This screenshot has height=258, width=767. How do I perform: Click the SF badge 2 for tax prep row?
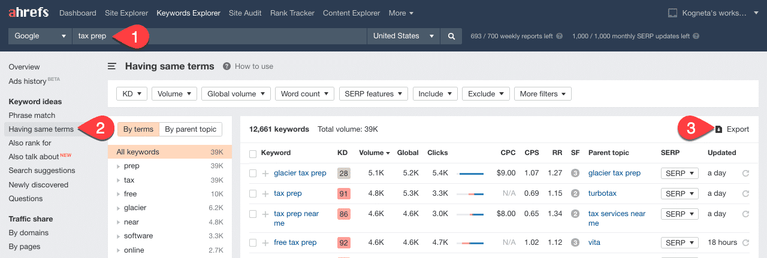pyautogui.click(x=575, y=193)
